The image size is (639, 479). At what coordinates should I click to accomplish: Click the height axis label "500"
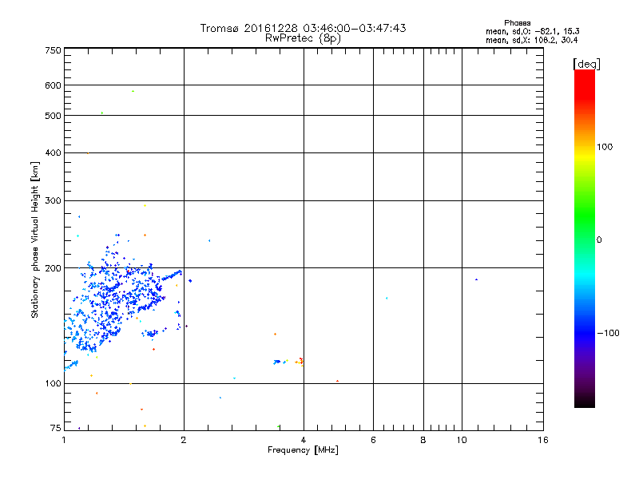(x=53, y=116)
